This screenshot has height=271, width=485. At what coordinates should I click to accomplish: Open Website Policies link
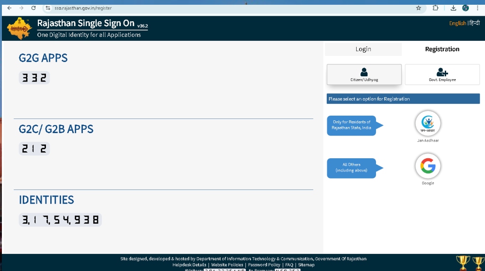[x=227, y=265]
